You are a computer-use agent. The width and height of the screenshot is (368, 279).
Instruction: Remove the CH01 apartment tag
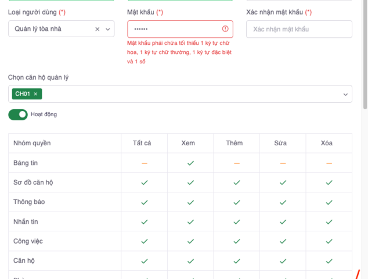(35, 94)
